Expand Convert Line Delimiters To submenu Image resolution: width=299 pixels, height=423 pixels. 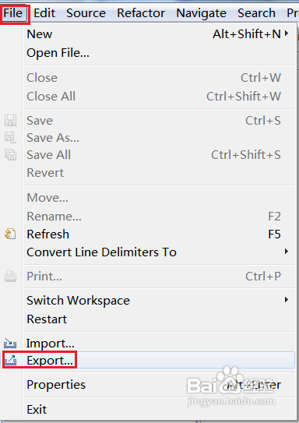(x=287, y=252)
